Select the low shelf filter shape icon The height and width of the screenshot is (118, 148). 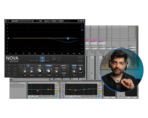pyautogui.click(x=24, y=66)
